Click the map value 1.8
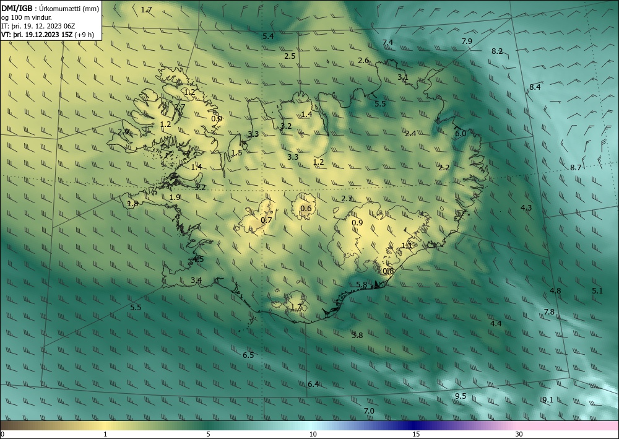The image size is (619, 439). pos(132,204)
